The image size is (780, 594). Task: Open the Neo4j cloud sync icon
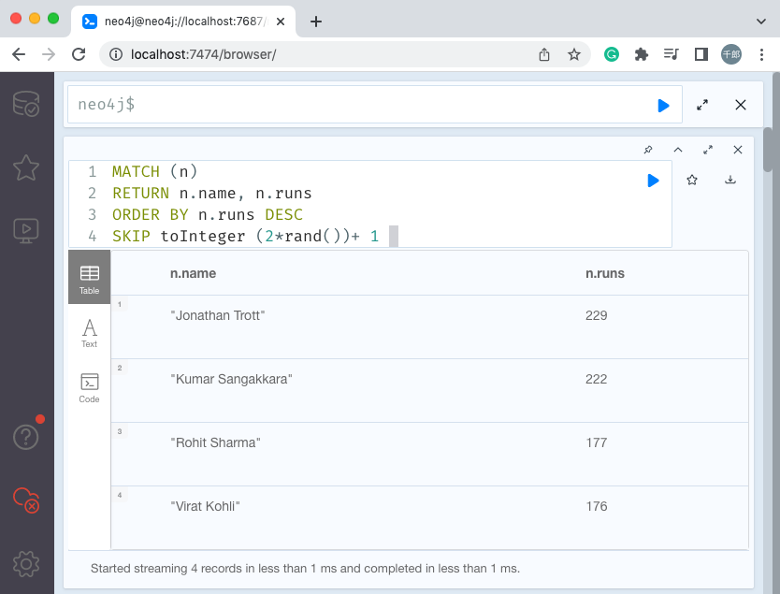(26, 500)
